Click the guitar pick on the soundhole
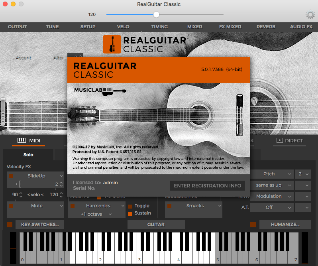 (254, 101)
